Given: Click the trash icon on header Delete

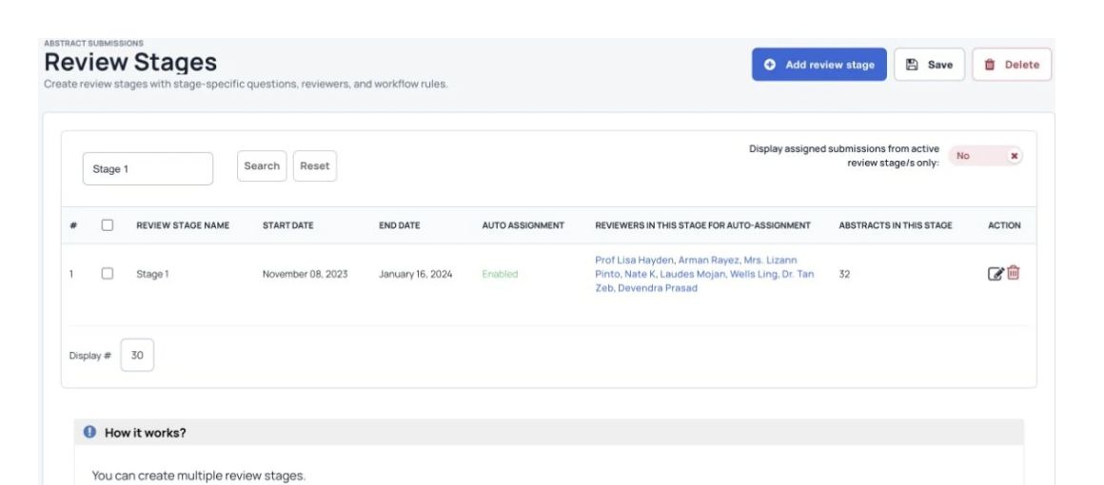Looking at the screenshot, I should [989, 65].
